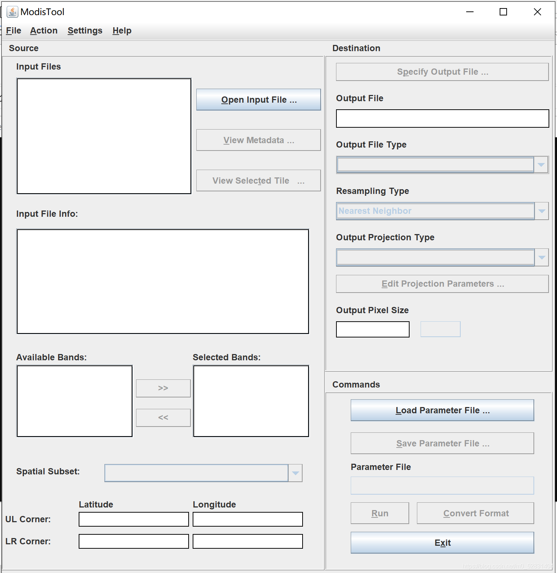Focus LR Corner Longitude field
The height and width of the screenshot is (573, 557).
248,541
